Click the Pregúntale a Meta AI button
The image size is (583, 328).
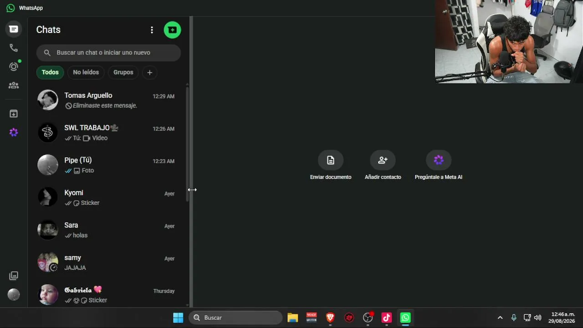439,160
